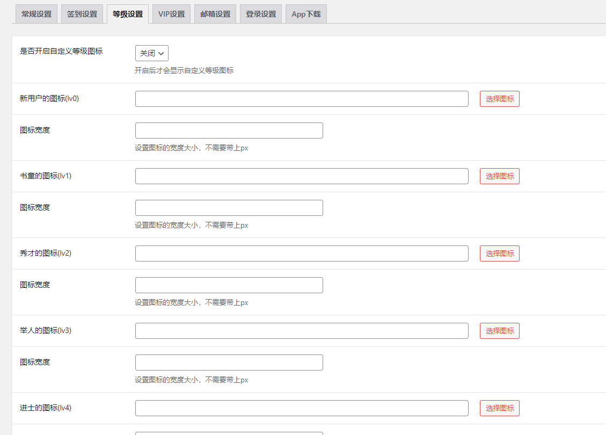
Task: Click the 图标宽度 field under 书童 lv1
Action: [x=229, y=208]
